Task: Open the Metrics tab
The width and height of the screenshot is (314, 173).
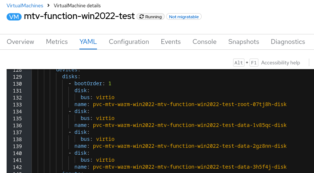Action: click(x=57, y=42)
